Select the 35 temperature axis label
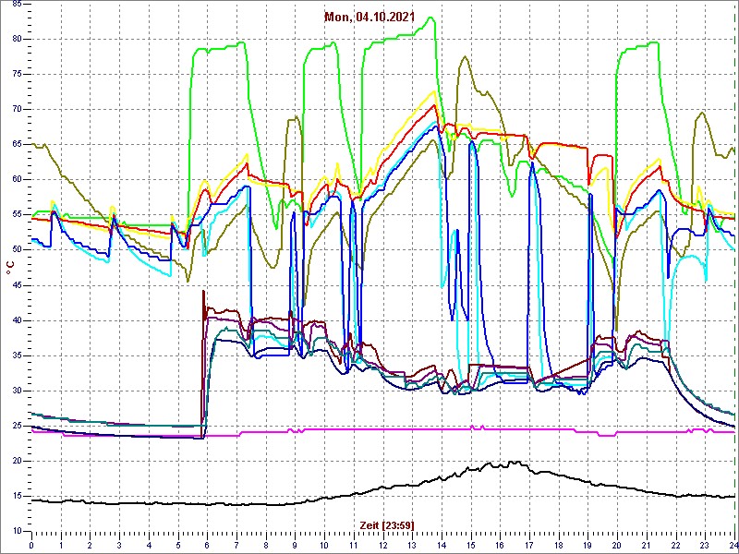739x554 pixels. [16, 355]
